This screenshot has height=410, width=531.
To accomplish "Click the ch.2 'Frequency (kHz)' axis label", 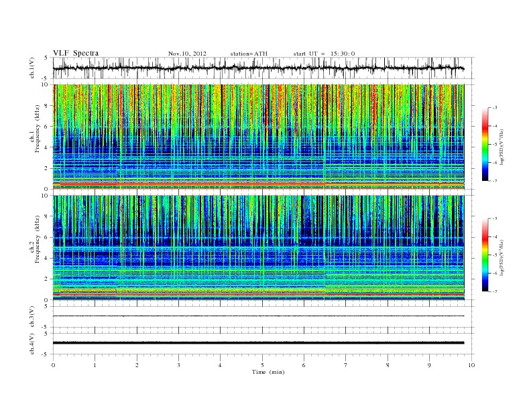I will point(37,238).
